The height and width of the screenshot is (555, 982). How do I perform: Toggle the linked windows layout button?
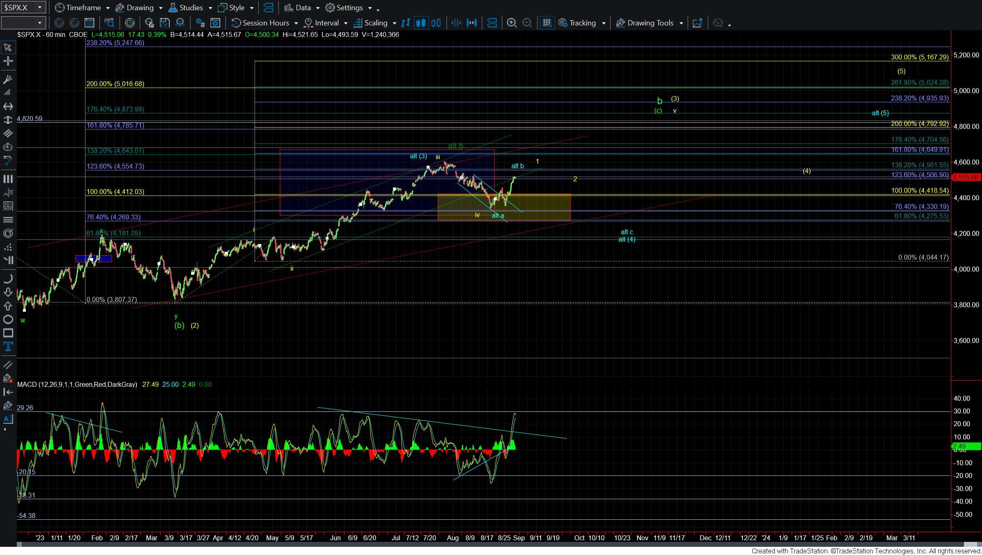268,8
